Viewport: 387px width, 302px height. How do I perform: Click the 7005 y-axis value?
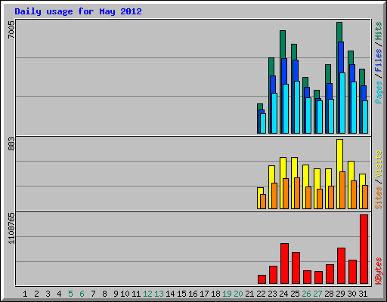pos(11,29)
